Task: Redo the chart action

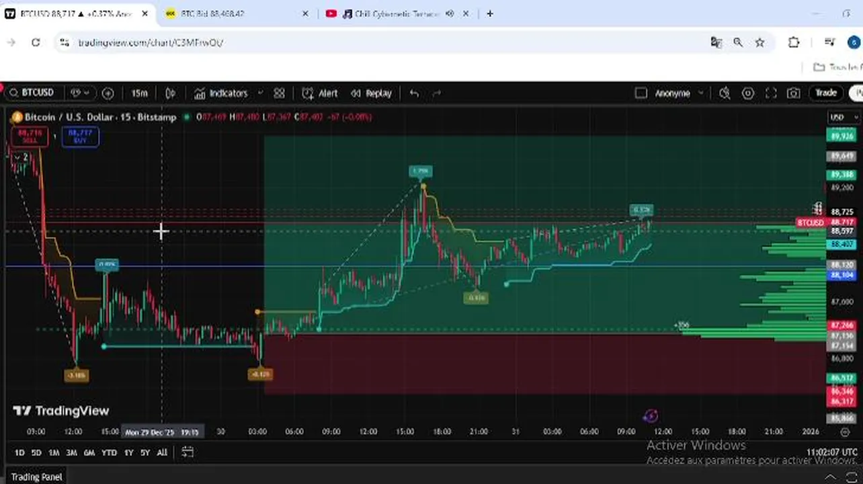Action: 437,93
